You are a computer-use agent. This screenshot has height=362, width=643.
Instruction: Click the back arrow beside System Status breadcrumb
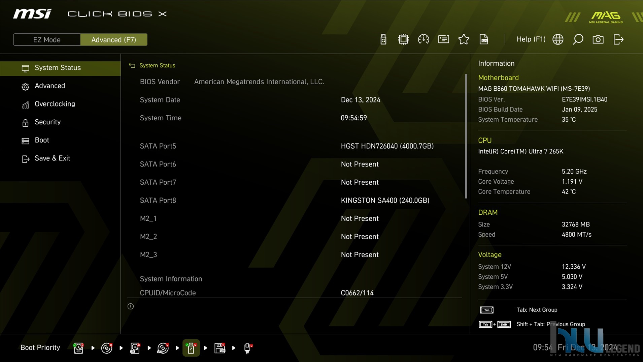click(132, 65)
